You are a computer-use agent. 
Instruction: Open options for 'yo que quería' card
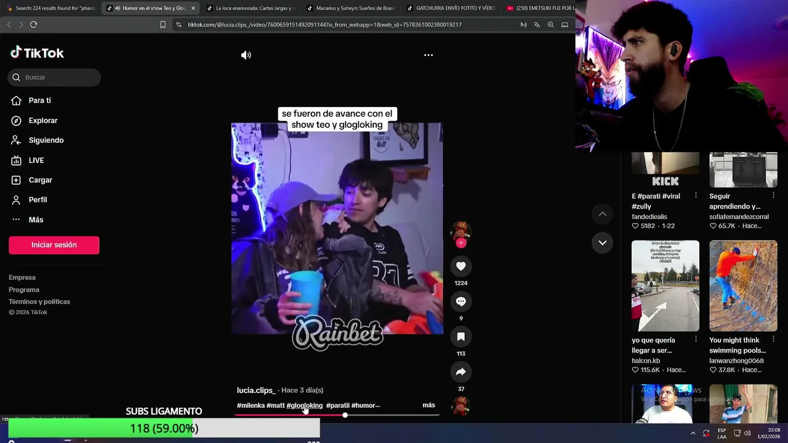pos(696,340)
